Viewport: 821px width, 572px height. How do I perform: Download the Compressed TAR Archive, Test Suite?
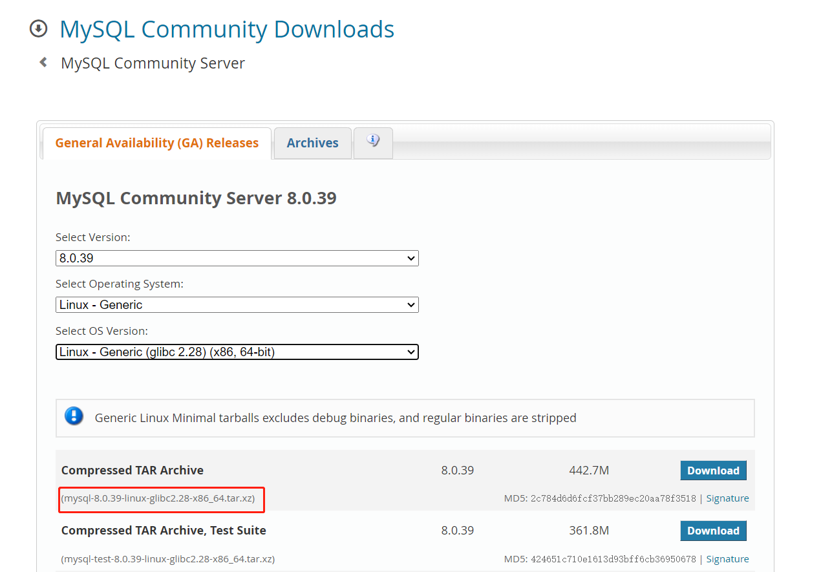tap(713, 531)
